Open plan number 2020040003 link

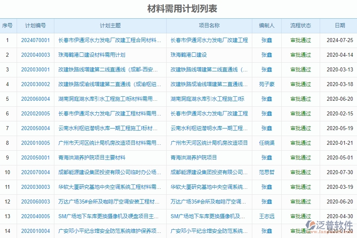tap(35, 55)
